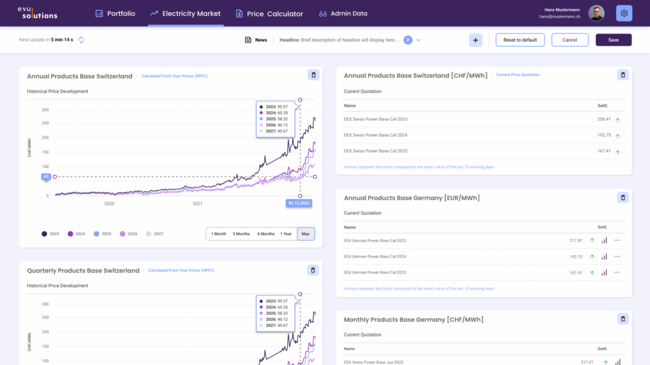The image size is (650, 365).
Task: Click Hans Mustermann's profile avatar
Action: [x=596, y=13]
